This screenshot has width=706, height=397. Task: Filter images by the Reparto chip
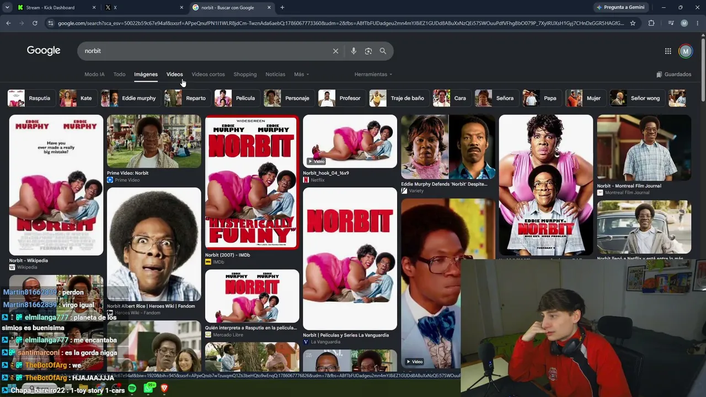pyautogui.click(x=187, y=98)
